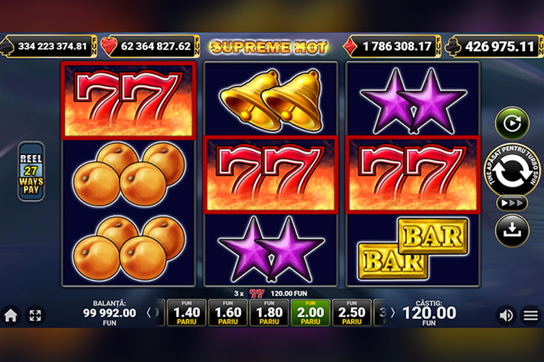Click the hearts jackpot counter
Viewport: 544px width, 362px height.
[x=150, y=46]
